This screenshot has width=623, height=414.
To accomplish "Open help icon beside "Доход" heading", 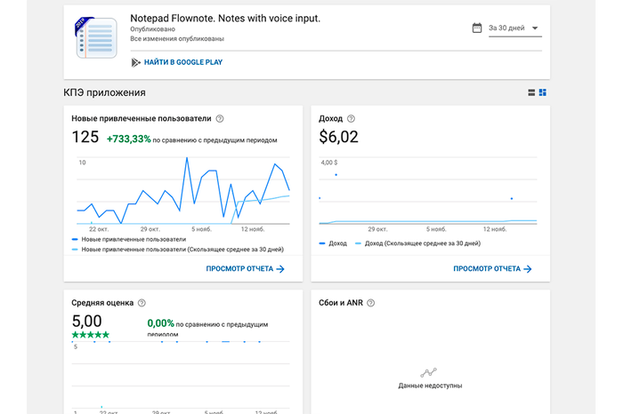I will 351,118.
